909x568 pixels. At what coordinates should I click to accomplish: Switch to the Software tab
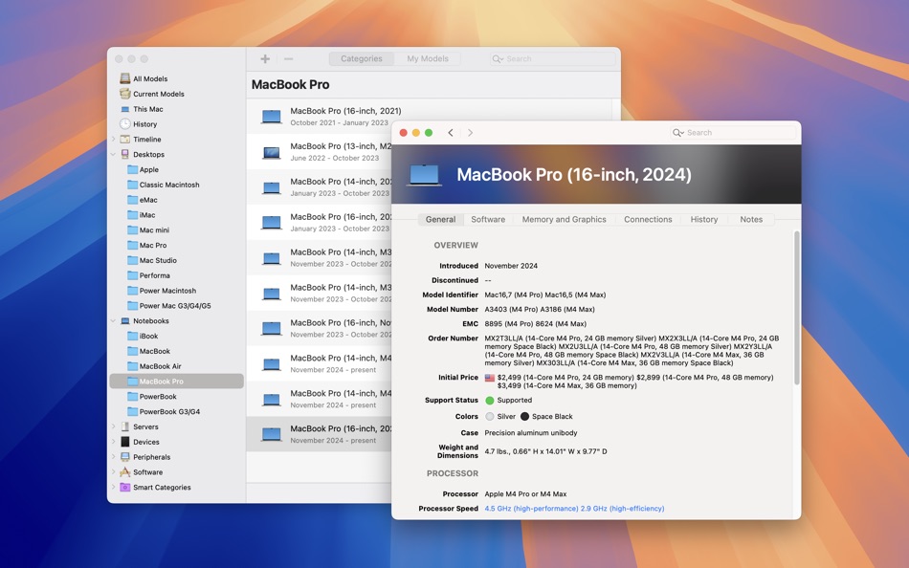click(488, 220)
